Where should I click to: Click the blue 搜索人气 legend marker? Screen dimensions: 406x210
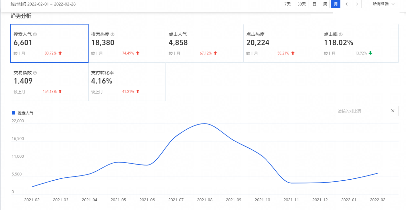coord(14,113)
